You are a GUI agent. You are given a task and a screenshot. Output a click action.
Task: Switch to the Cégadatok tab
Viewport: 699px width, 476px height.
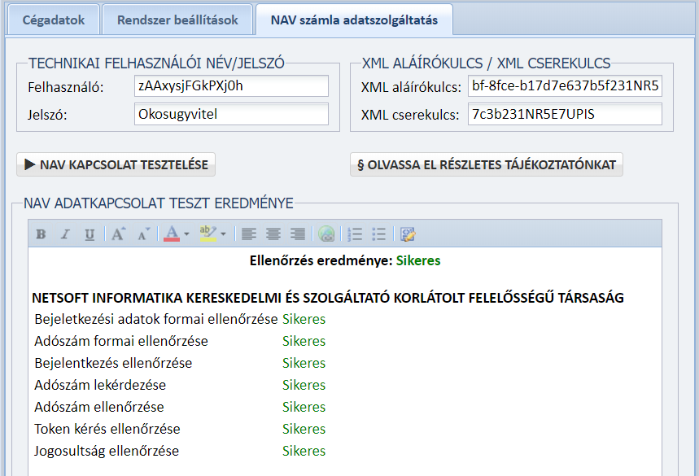click(53, 20)
